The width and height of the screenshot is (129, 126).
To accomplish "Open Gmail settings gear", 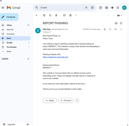I will (x=107, y=8).
